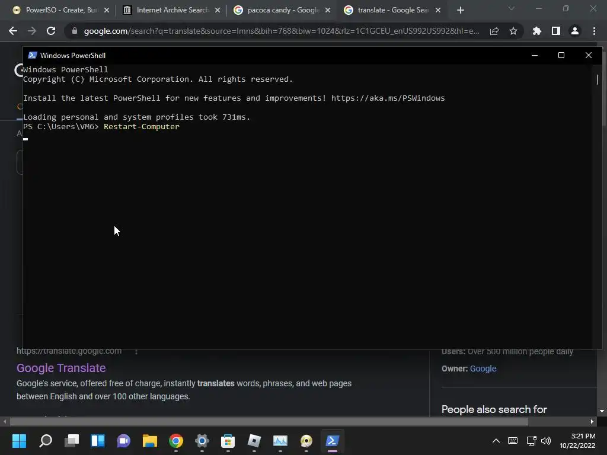Image resolution: width=607 pixels, height=455 pixels.
Task: Open Windows taskbar search
Action: coord(46,441)
